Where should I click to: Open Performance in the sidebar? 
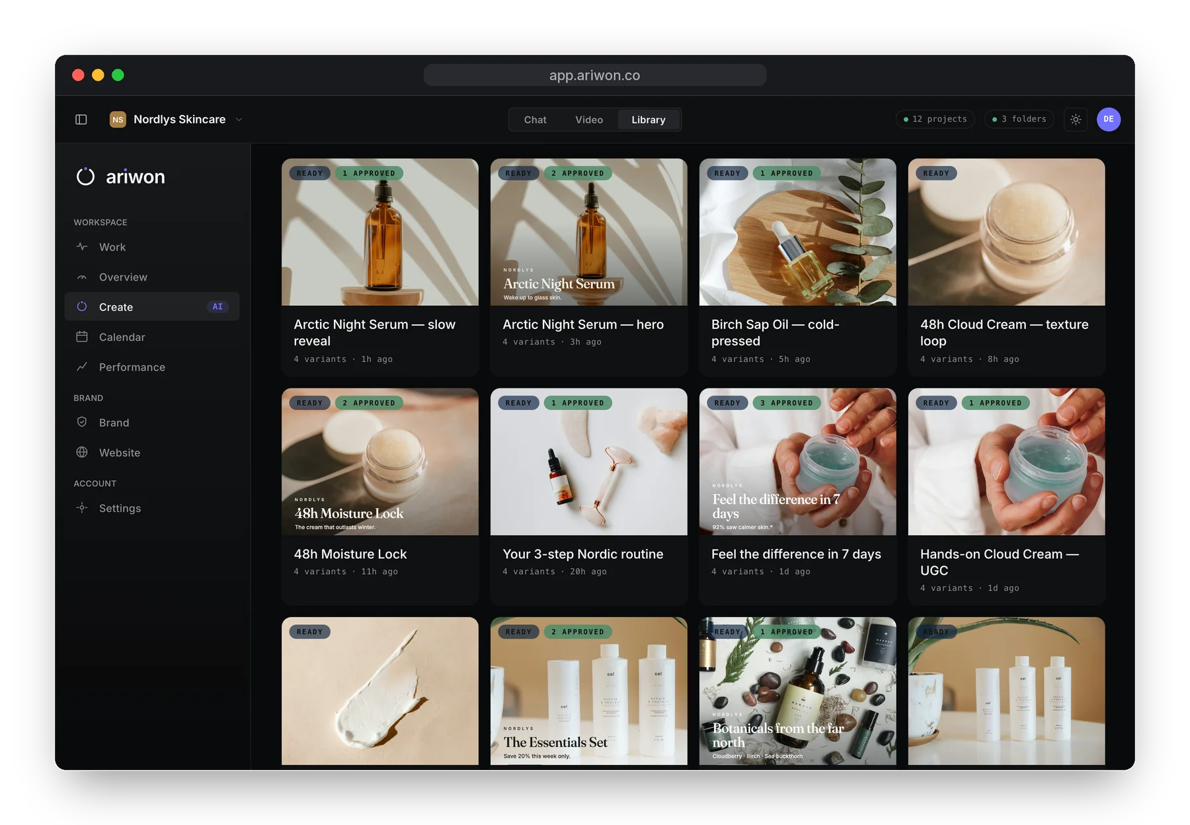click(x=152, y=367)
